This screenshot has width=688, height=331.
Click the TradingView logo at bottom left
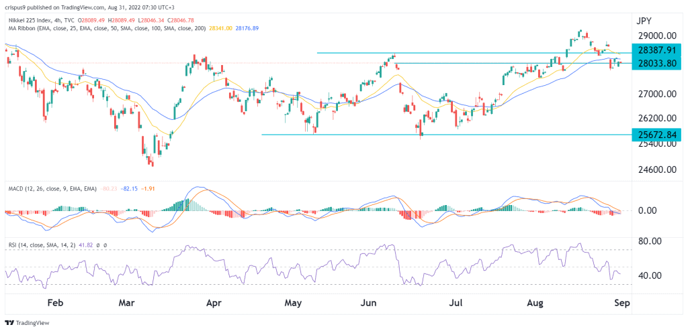coord(27,323)
